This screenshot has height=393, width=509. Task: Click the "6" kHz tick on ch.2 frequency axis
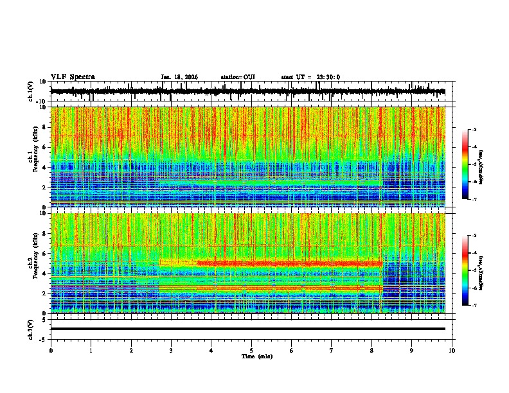point(44,254)
